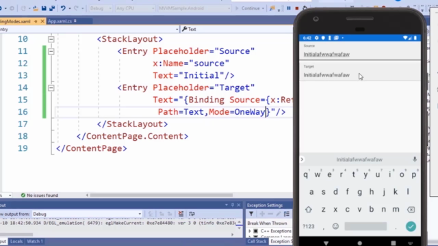Open the Show output from Debug dropdown

(x=87, y=214)
